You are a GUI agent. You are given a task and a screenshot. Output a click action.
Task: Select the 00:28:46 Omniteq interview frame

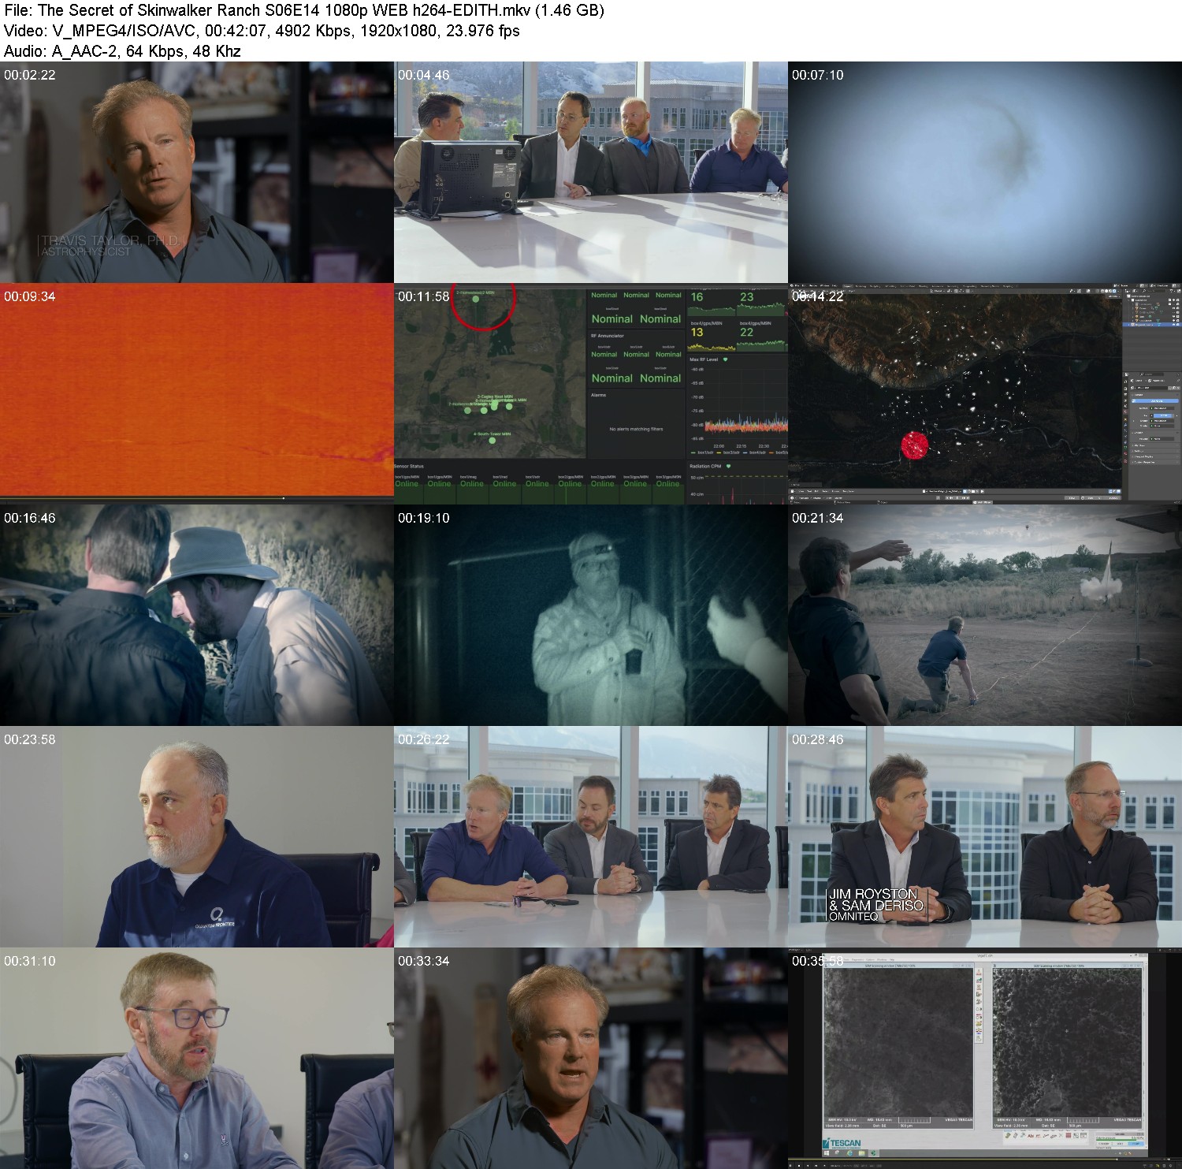point(985,837)
